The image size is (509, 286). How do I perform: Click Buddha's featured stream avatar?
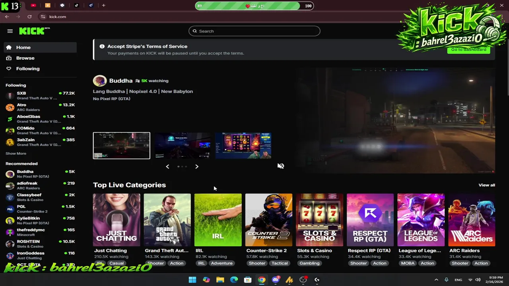coord(100,81)
